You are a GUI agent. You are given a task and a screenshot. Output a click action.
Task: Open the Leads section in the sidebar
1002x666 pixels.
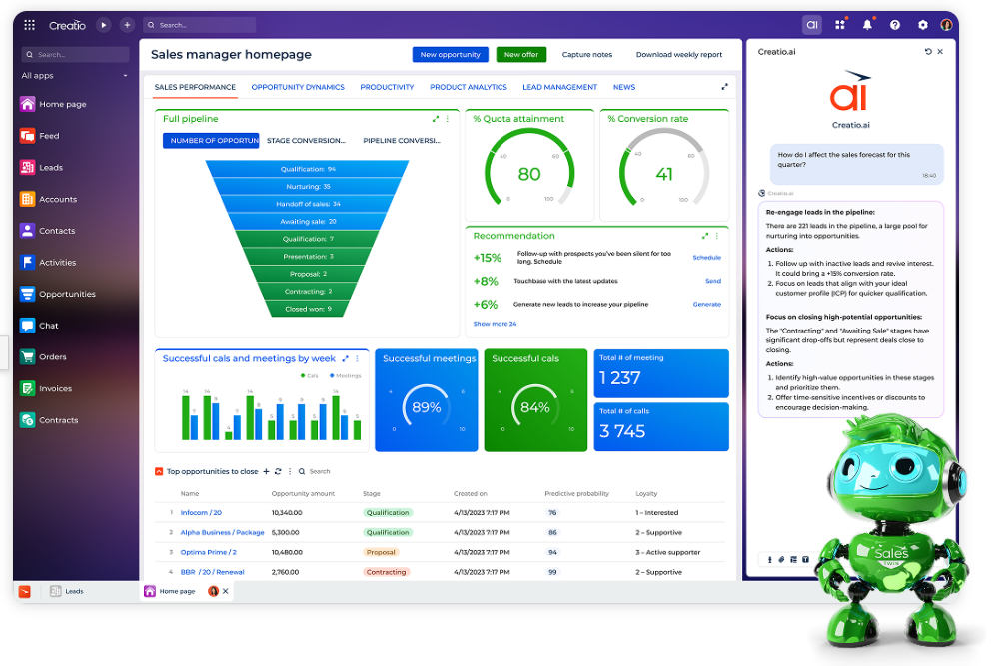click(52, 167)
